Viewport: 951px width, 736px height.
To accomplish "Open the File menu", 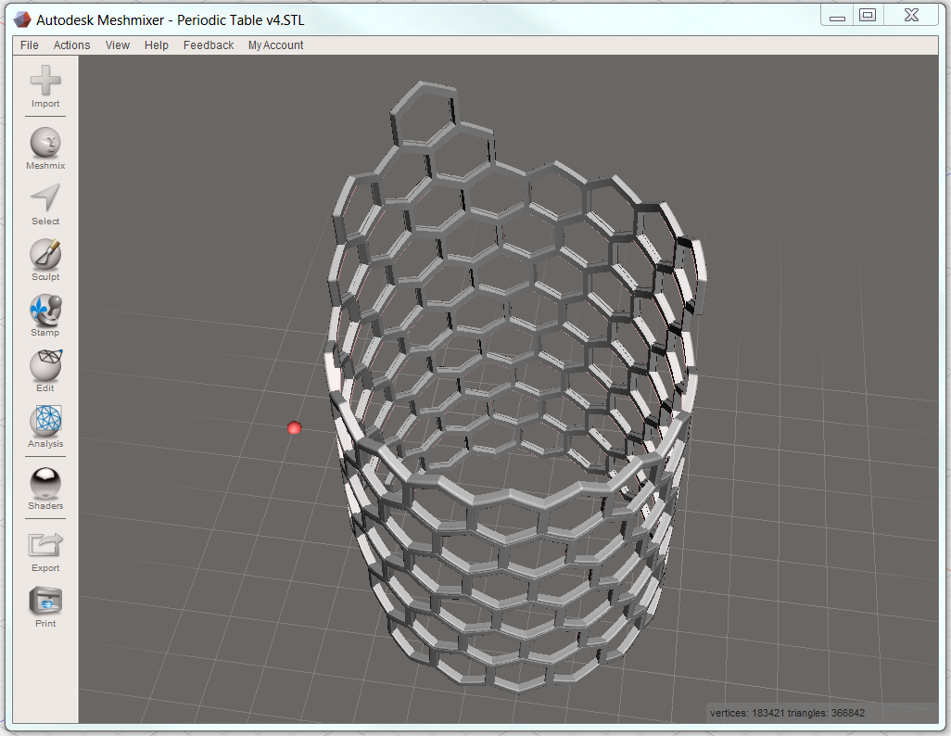I will click(29, 44).
